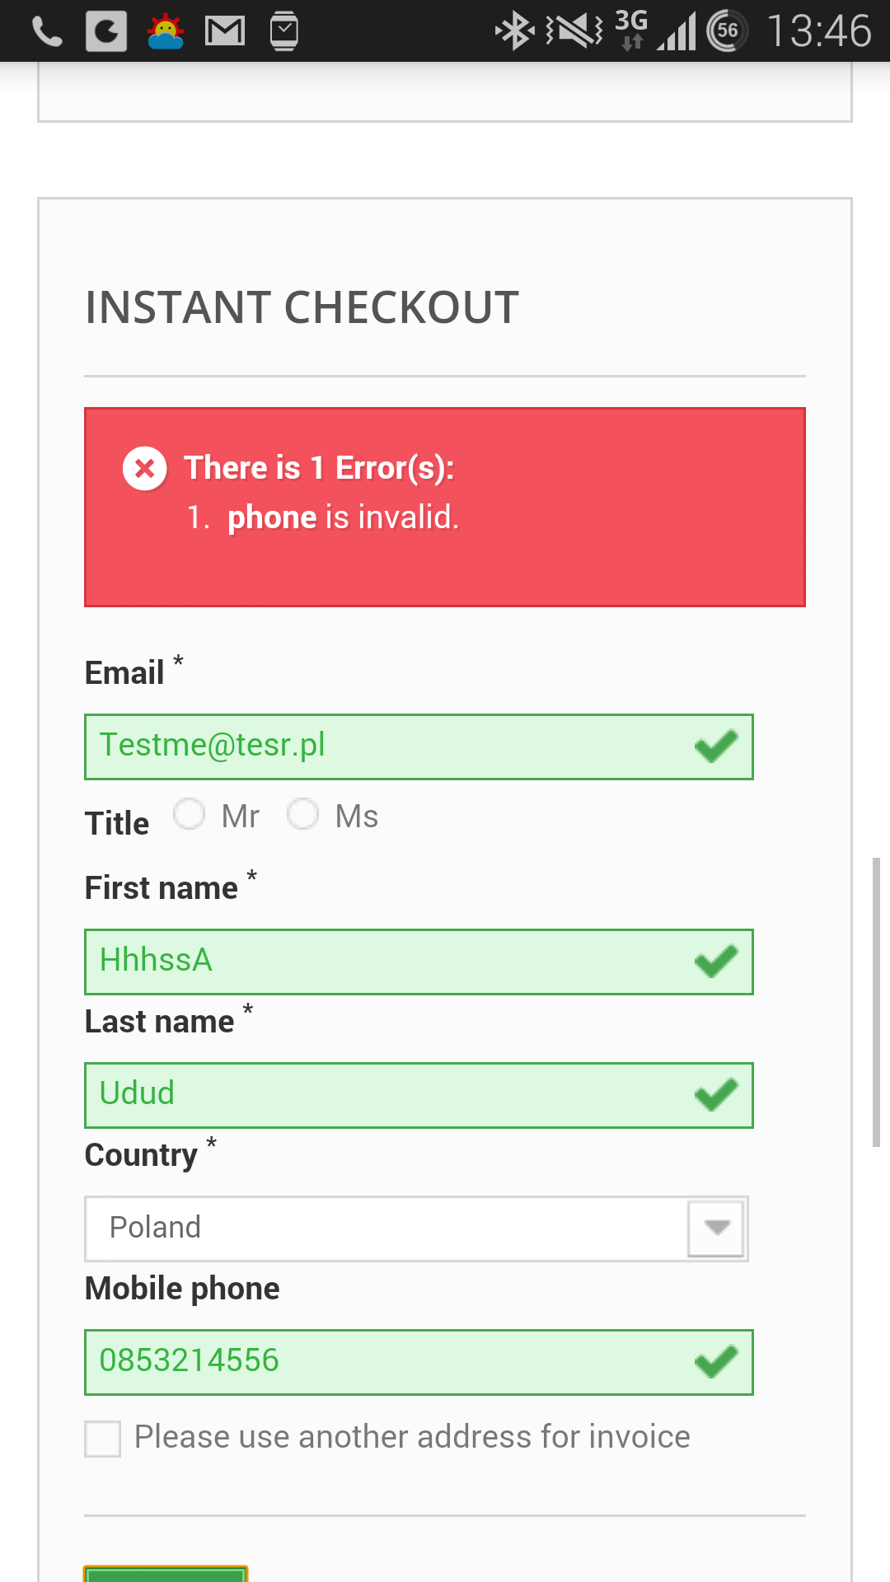Tap the battery level 56 icon

[x=727, y=31]
